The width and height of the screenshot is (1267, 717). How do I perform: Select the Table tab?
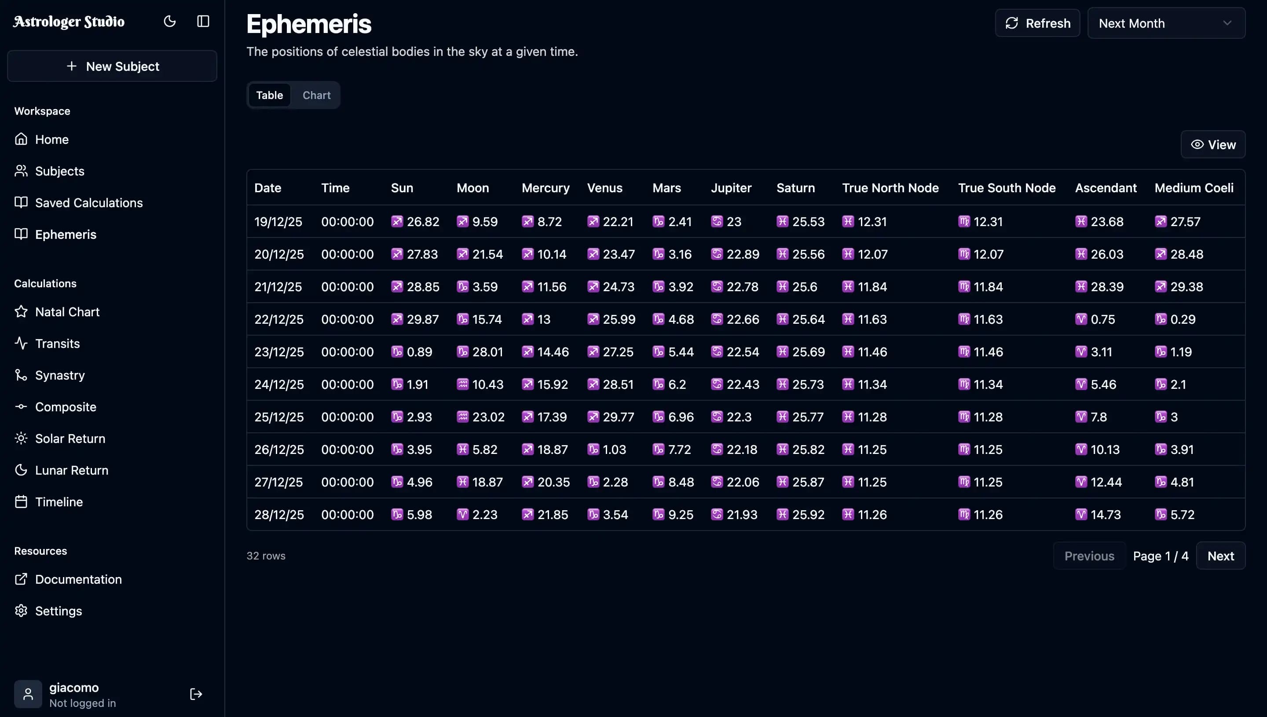pos(269,95)
